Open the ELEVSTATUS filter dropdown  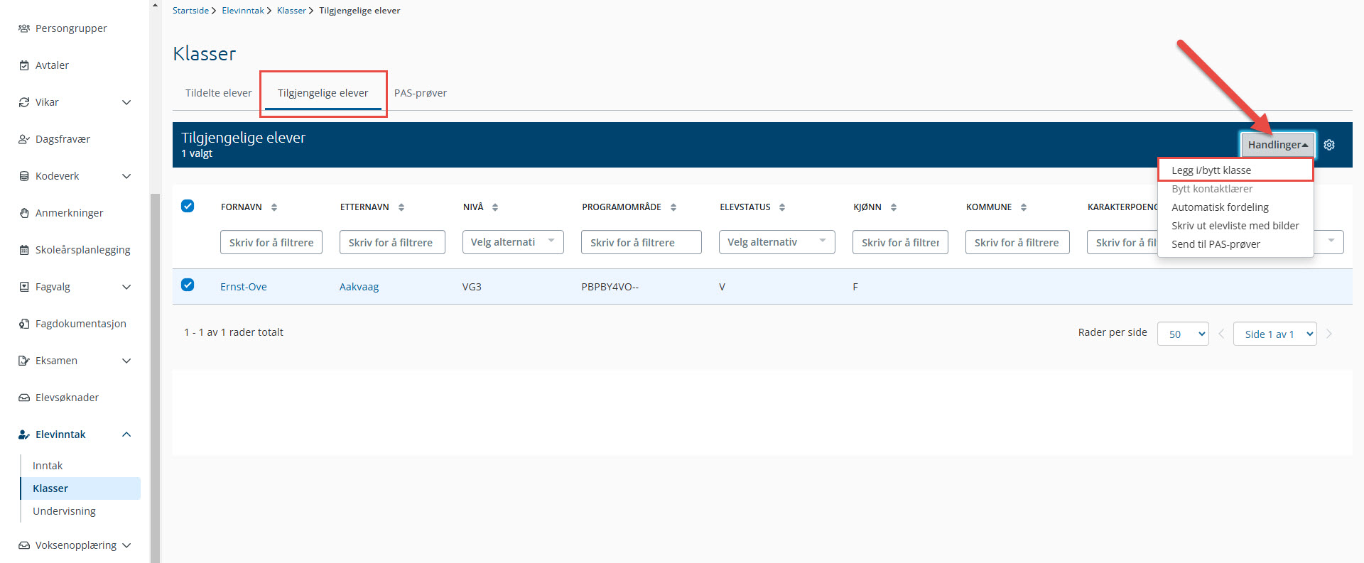776,242
